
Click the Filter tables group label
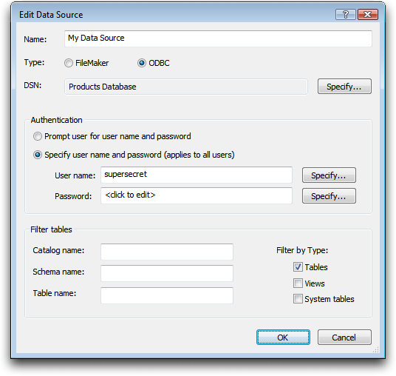coord(51,229)
